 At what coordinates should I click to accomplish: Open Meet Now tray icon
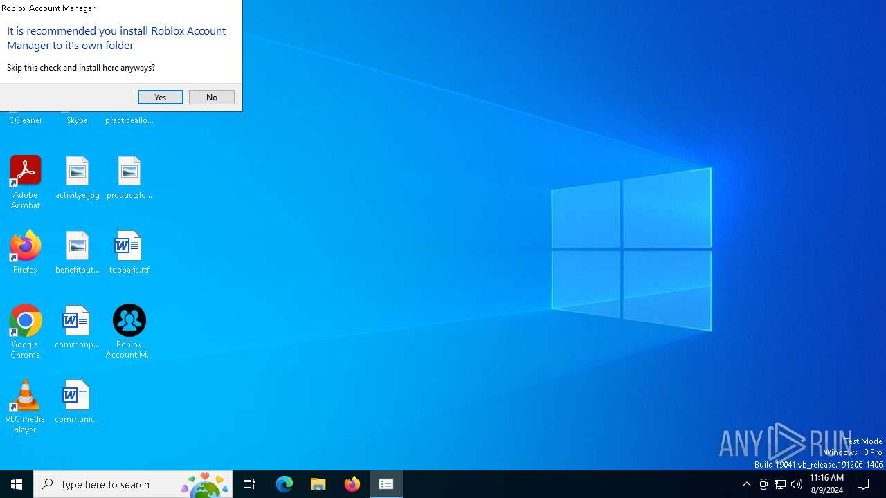point(763,484)
